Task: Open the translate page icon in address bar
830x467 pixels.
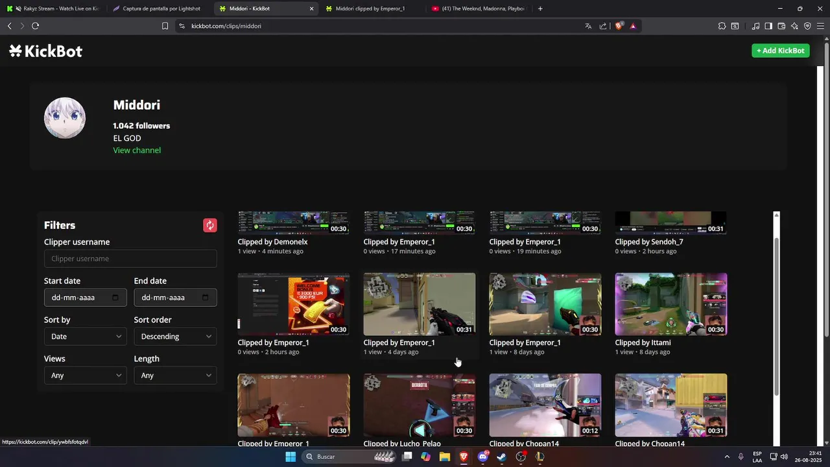Action: coord(588,26)
